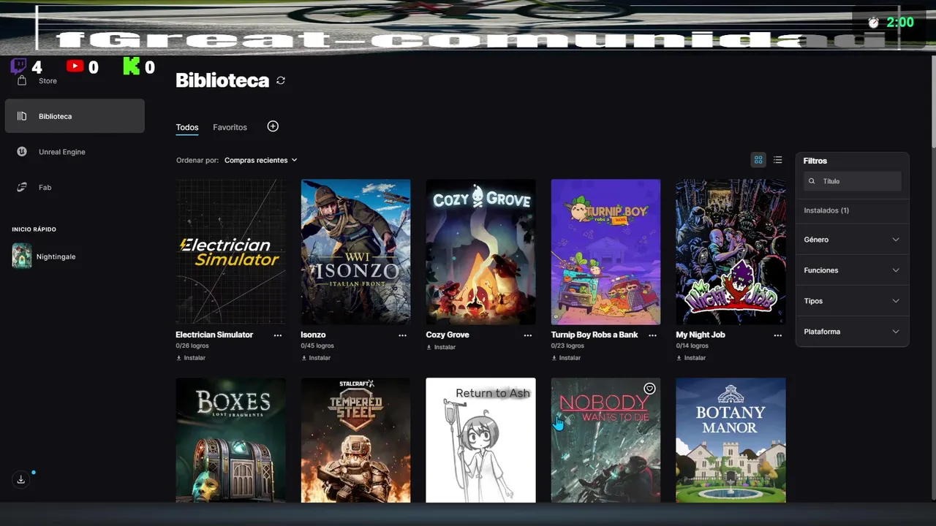
Task: Expand the Plataforma filter
Action: 852,332
